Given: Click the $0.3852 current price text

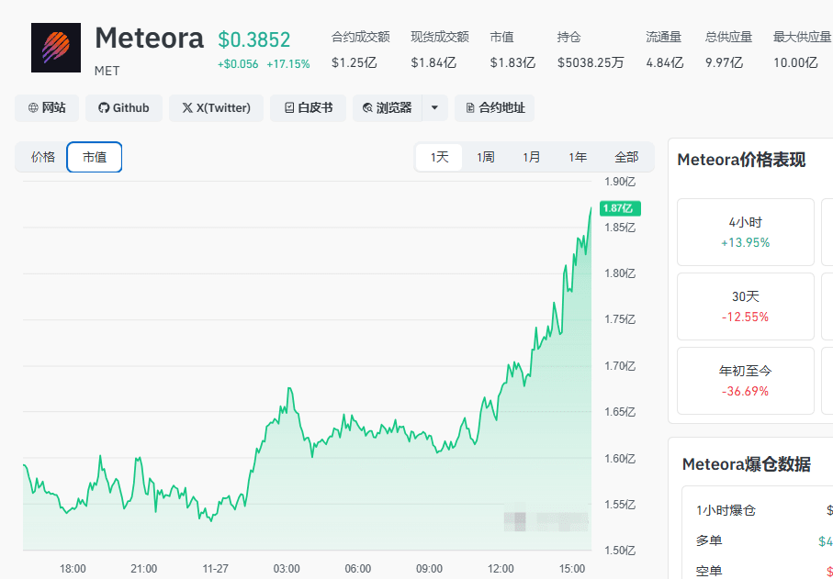Looking at the screenshot, I should pos(253,39).
